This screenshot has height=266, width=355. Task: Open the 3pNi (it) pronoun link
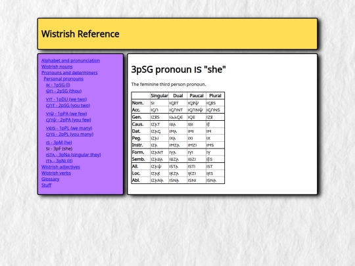click(x=59, y=161)
